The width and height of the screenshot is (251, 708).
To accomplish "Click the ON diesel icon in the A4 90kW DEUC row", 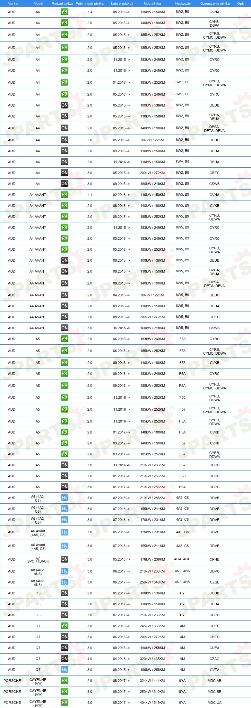I will (x=65, y=140).
